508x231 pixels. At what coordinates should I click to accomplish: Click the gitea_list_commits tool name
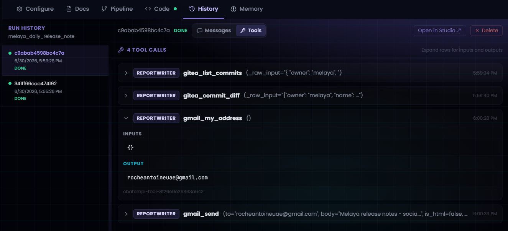pyautogui.click(x=212, y=73)
